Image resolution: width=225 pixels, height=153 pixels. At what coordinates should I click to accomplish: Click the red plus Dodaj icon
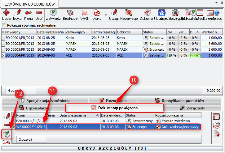(6, 13)
